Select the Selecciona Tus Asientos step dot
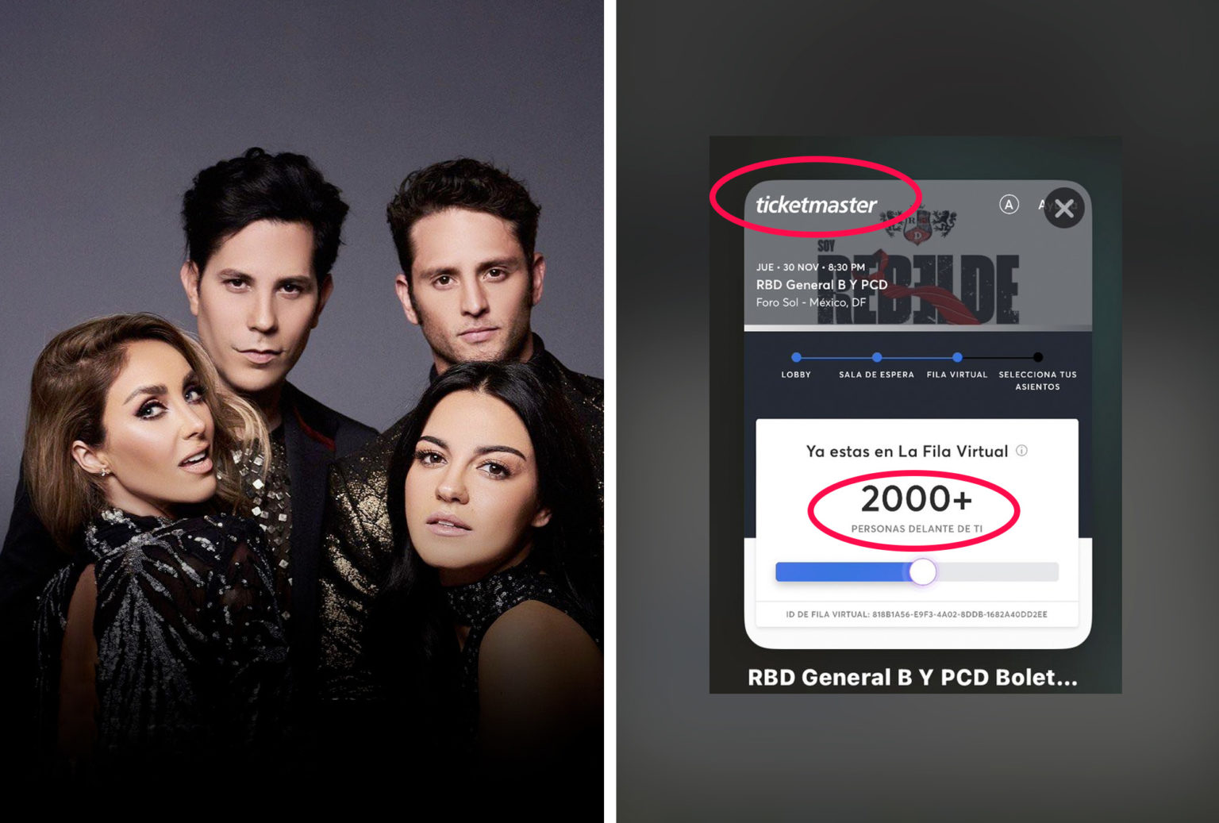 click(1037, 357)
